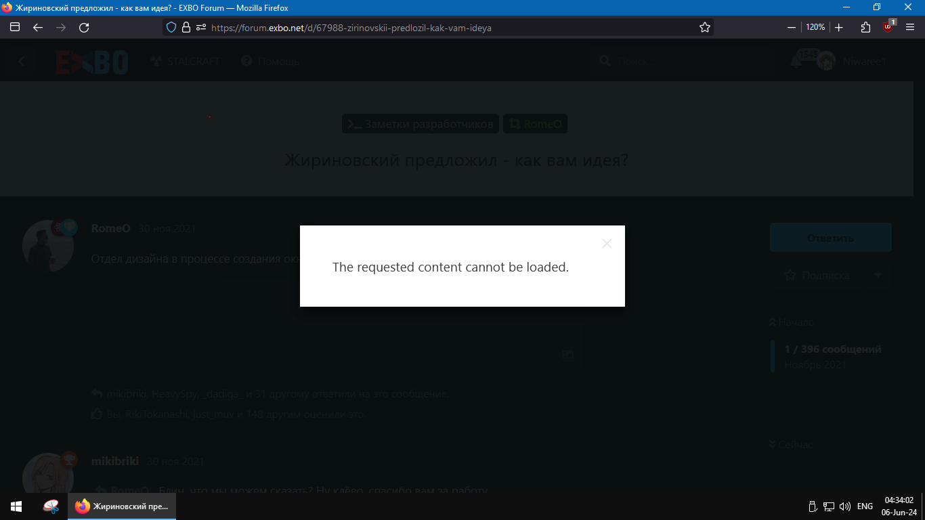Image resolution: width=925 pixels, height=520 pixels.
Task: Click RomeO's post avatar
Action: tap(47, 244)
